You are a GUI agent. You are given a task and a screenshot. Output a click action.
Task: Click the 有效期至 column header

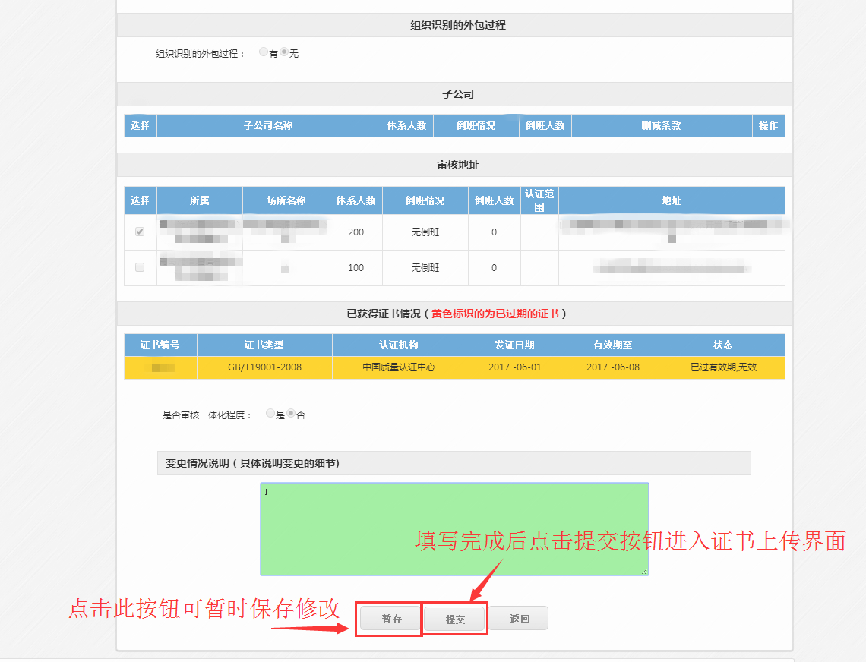coord(612,345)
